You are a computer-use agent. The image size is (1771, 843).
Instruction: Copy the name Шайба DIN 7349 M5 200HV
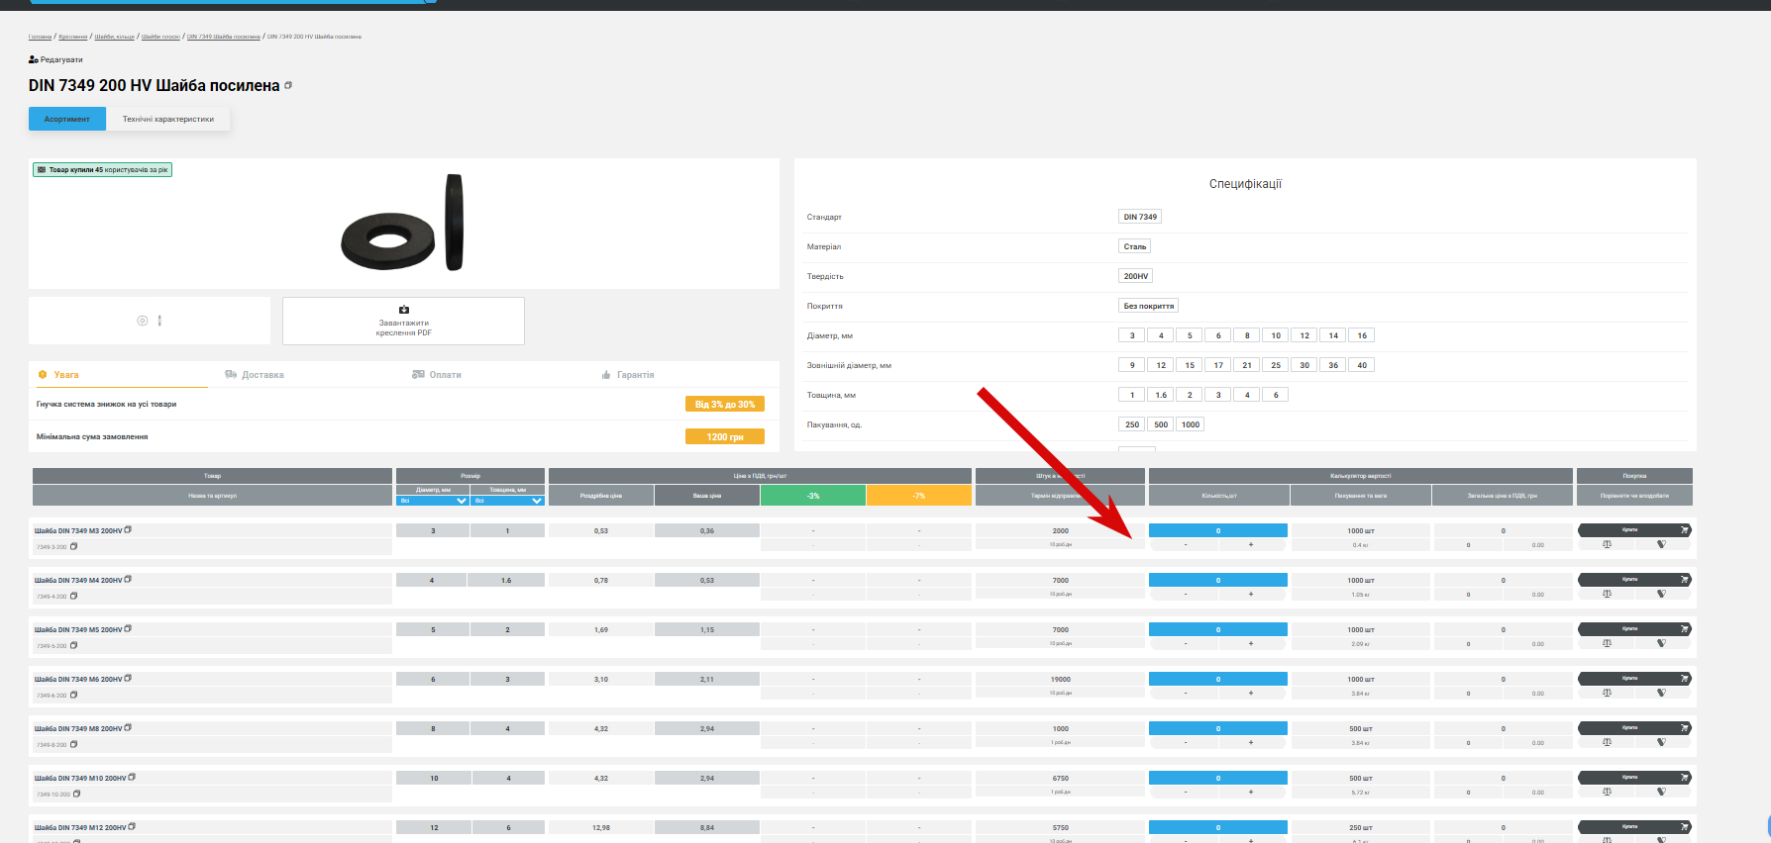click(128, 629)
